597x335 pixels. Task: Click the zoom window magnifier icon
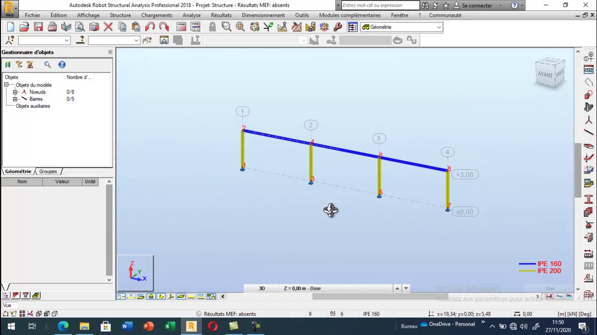(227, 27)
